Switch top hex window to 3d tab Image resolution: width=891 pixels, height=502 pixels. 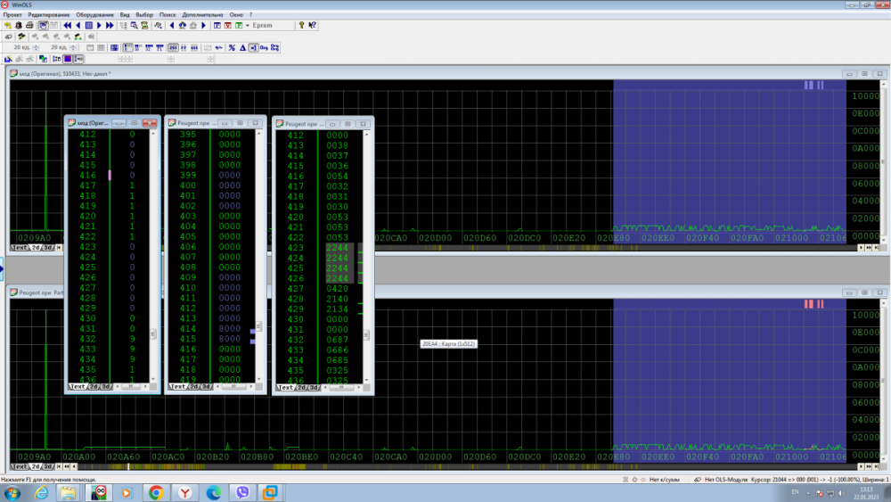coord(48,248)
